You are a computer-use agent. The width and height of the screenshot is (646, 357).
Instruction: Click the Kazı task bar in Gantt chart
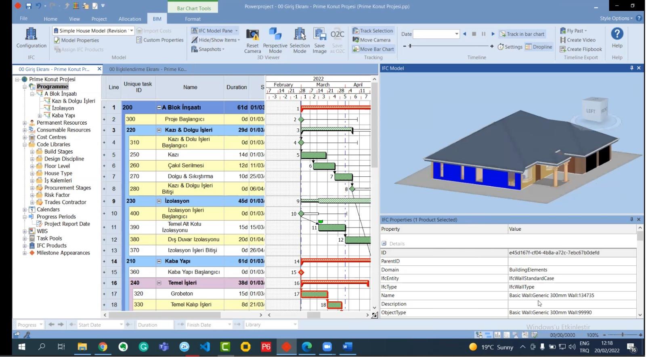click(314, 155)
